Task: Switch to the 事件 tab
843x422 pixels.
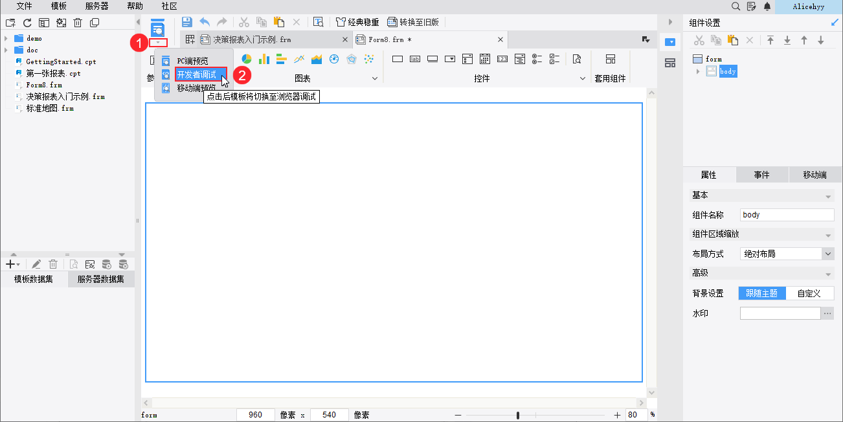Action: click(761, 175)
